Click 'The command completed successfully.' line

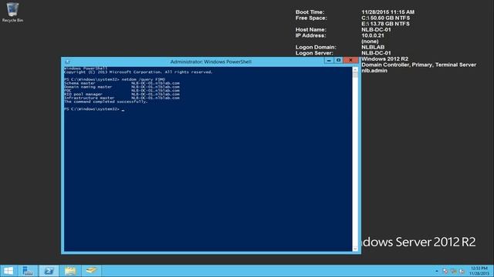106,102
